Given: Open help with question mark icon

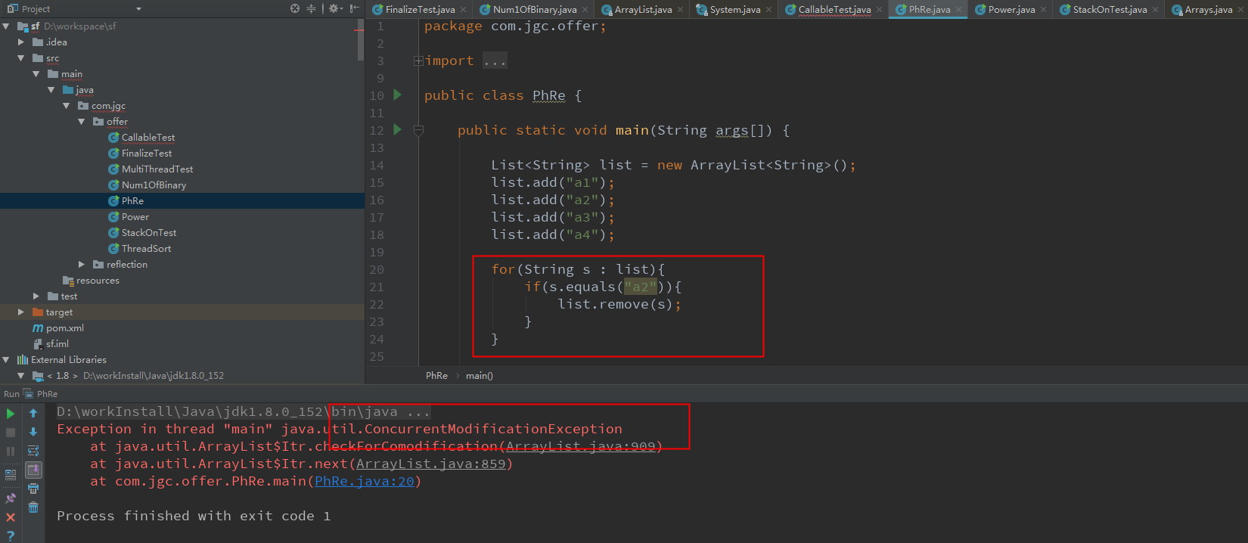Looking at the screenshot, I should click(11, 535).
